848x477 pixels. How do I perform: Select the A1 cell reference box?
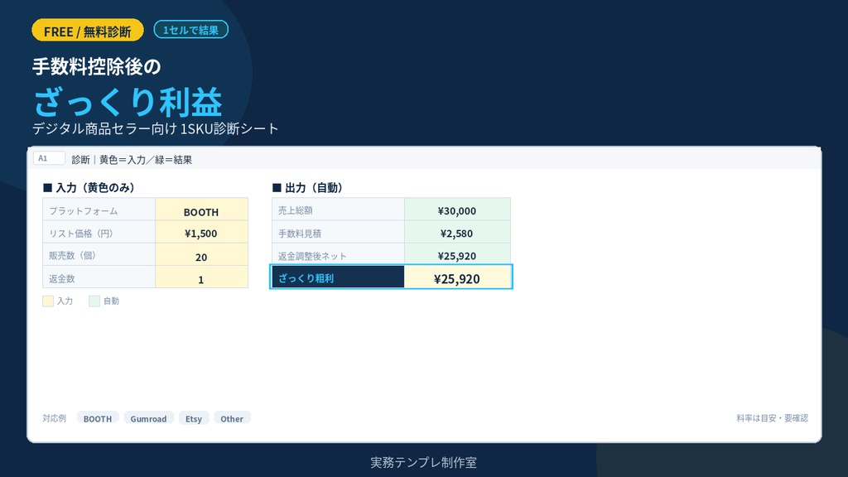(x=49, y=158)
